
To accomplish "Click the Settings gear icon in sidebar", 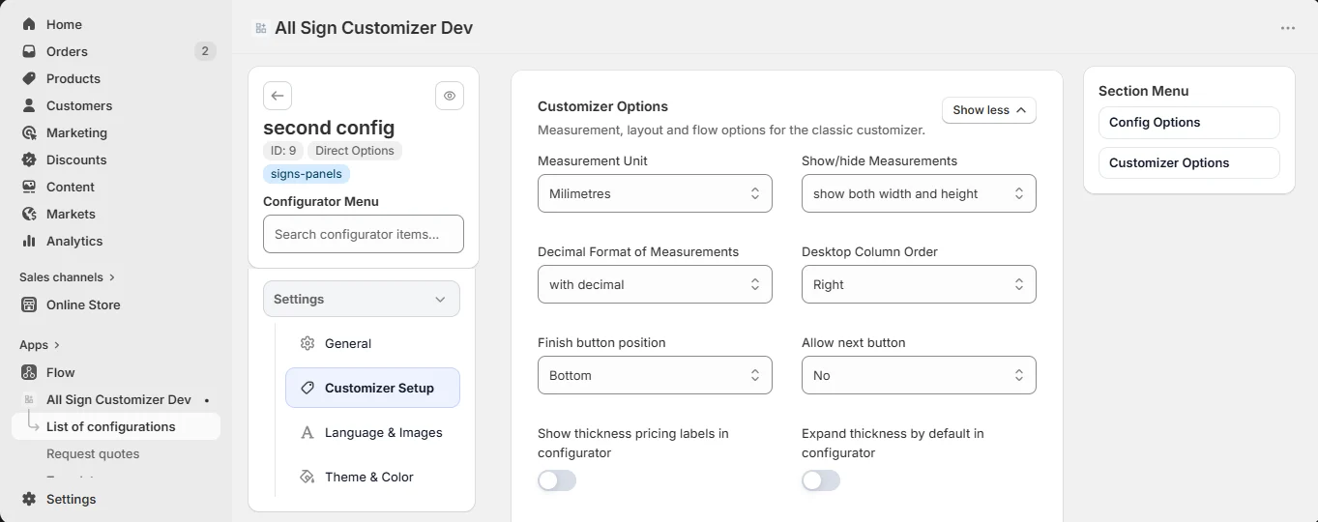I will click(29, 499).
